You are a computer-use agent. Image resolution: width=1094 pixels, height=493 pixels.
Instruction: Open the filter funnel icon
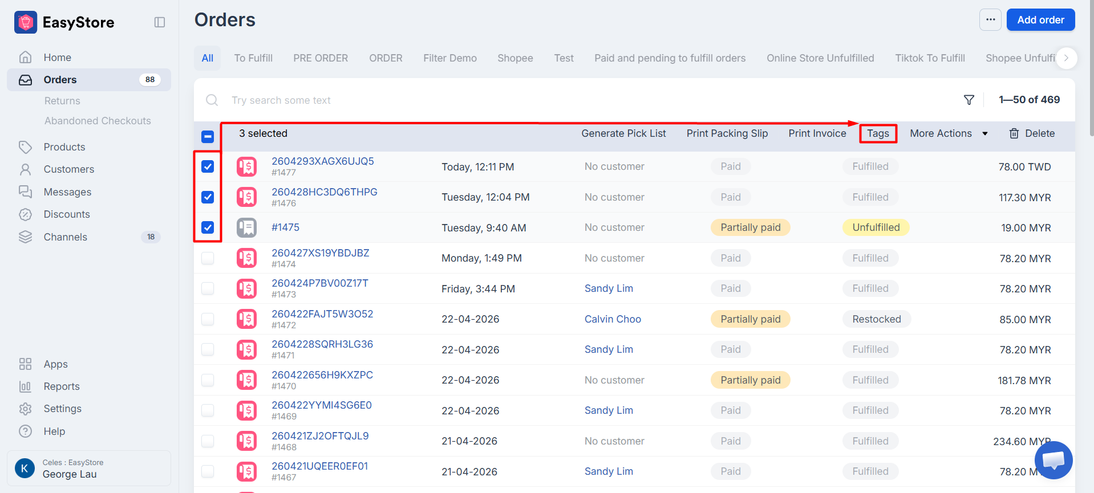point(969,100)
